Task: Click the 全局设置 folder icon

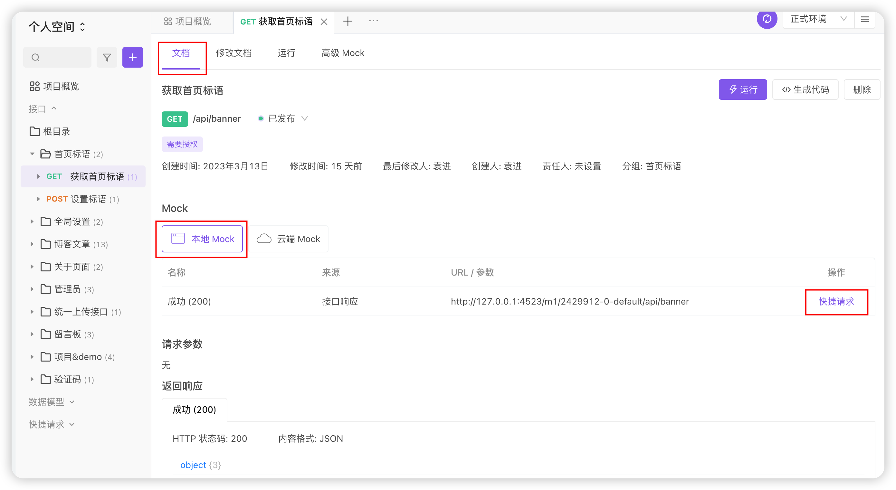Action: point(45,221)
